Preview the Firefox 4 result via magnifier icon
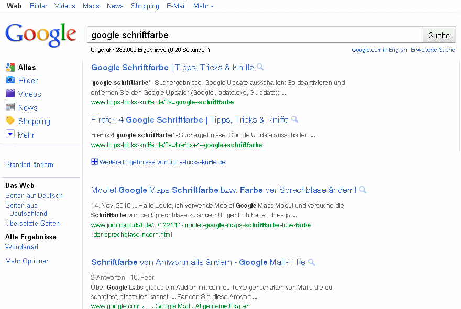Screen dimensions: 461x309 point(294,119)
